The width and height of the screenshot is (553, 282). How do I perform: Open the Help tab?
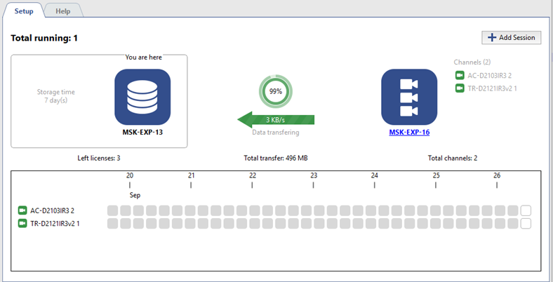click(x=62, y=11)
